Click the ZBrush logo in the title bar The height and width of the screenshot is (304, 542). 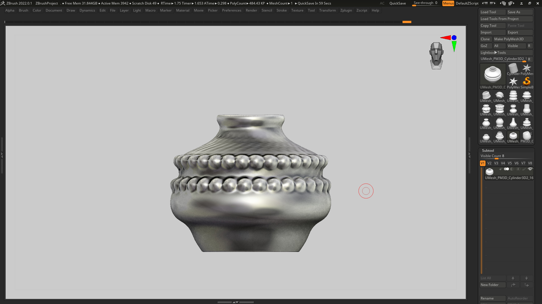pyautogui.click(x=3, y=3)
